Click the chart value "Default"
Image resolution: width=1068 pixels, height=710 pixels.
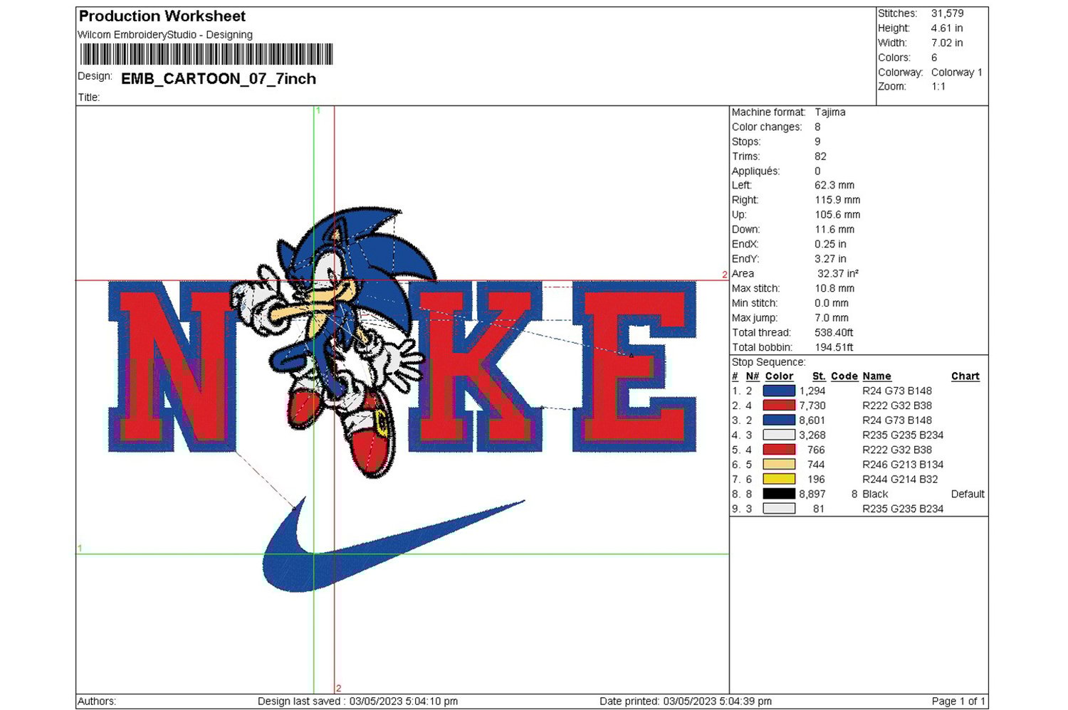968,494
